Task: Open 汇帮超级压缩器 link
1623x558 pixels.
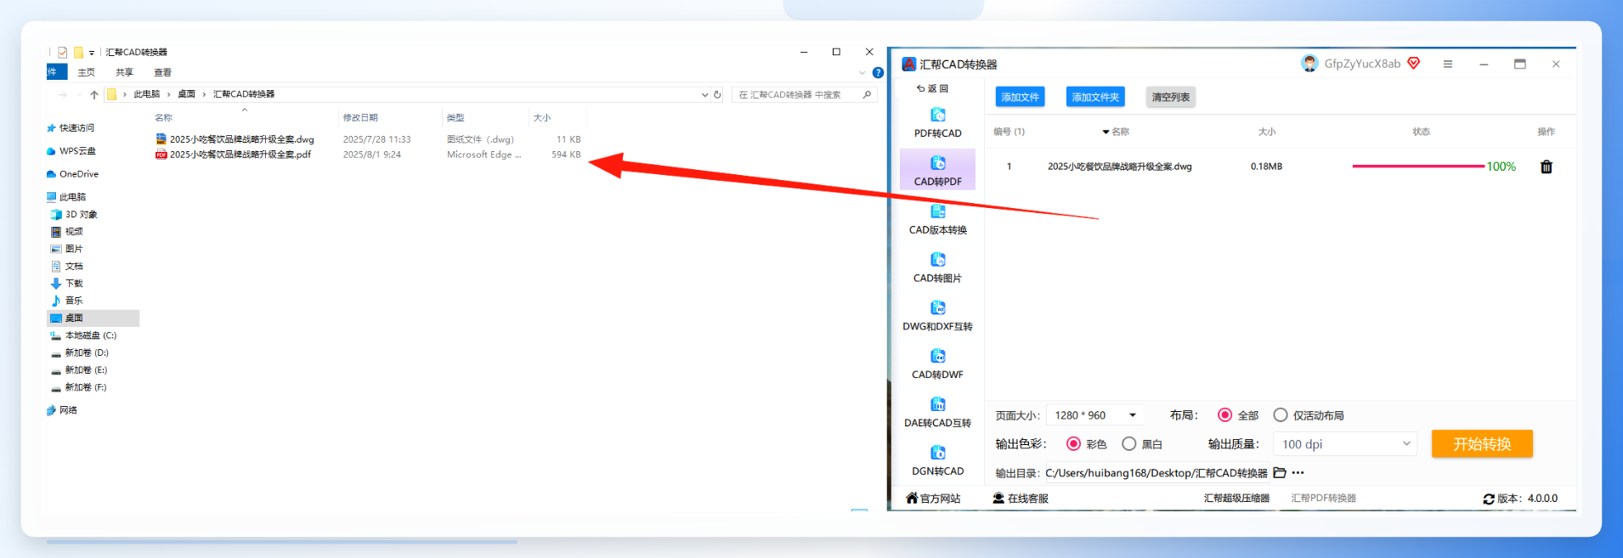Action: (1236, 499)
